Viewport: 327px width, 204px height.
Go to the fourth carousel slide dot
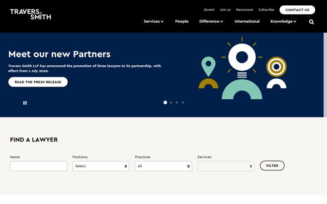coord(183,102)
